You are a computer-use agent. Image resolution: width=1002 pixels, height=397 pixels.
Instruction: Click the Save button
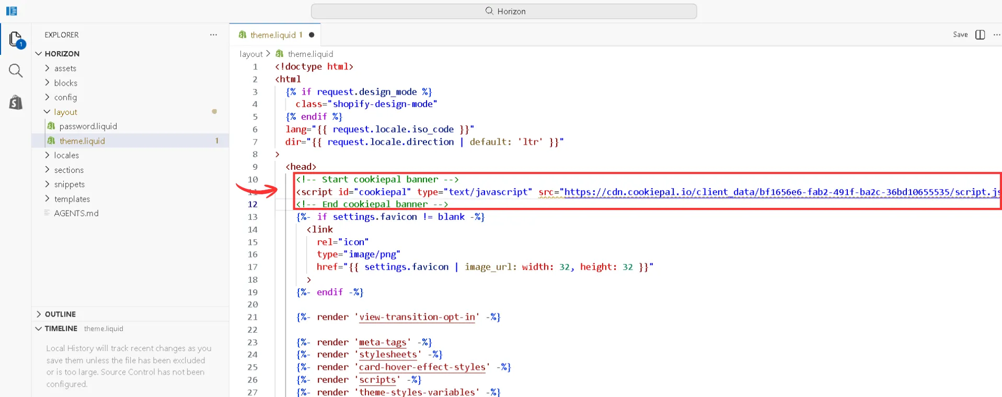[960, 34]
